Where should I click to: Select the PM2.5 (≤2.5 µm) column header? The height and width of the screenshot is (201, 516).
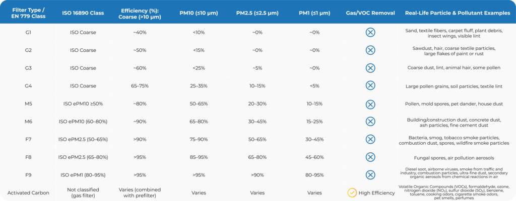click(x=257, y=13)
